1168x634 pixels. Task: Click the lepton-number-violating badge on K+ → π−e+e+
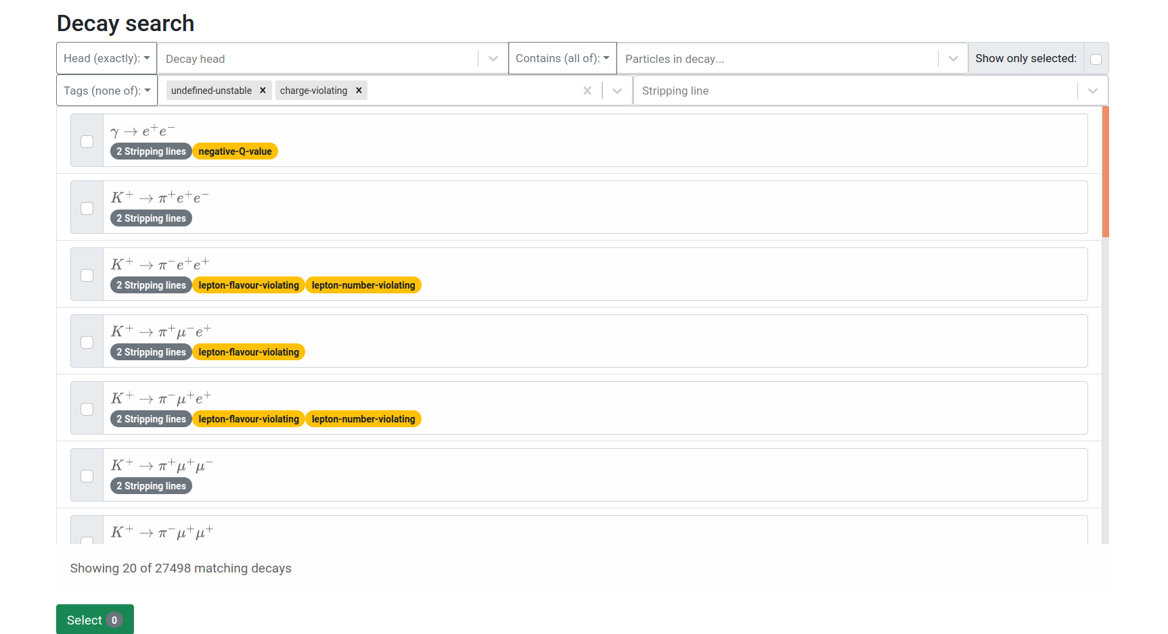[363, 285]
